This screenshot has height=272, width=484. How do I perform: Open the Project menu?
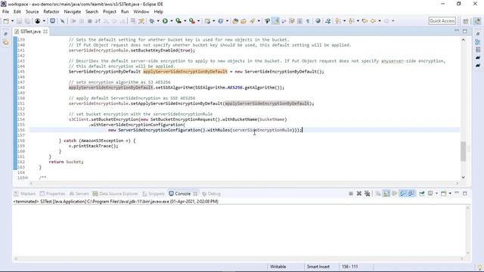pos(109,11)
